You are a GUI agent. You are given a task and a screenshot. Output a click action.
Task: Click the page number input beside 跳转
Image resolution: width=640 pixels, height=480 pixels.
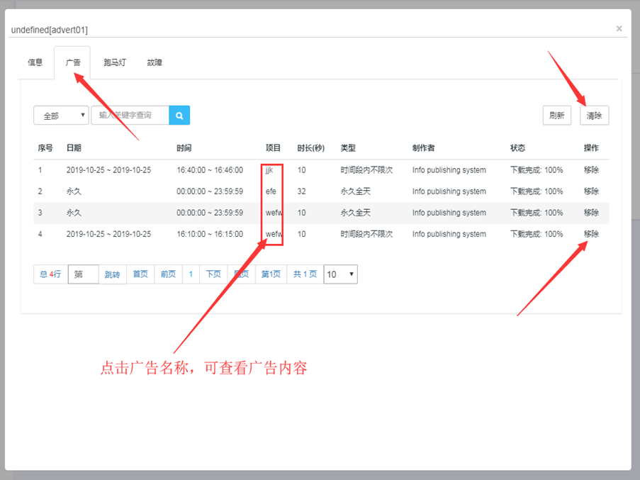[84, 274]
